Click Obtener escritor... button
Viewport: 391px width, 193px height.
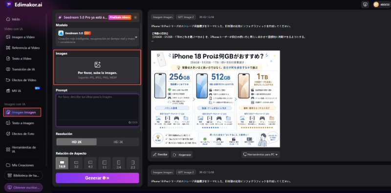coord(23,187)
